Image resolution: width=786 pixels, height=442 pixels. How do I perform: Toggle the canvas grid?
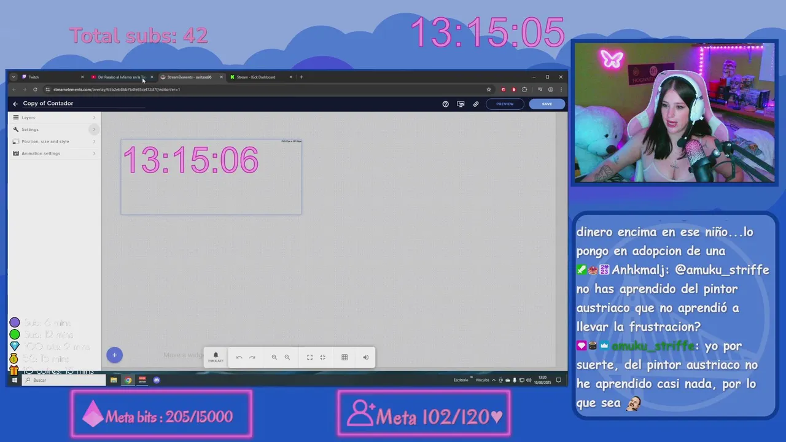344,357
